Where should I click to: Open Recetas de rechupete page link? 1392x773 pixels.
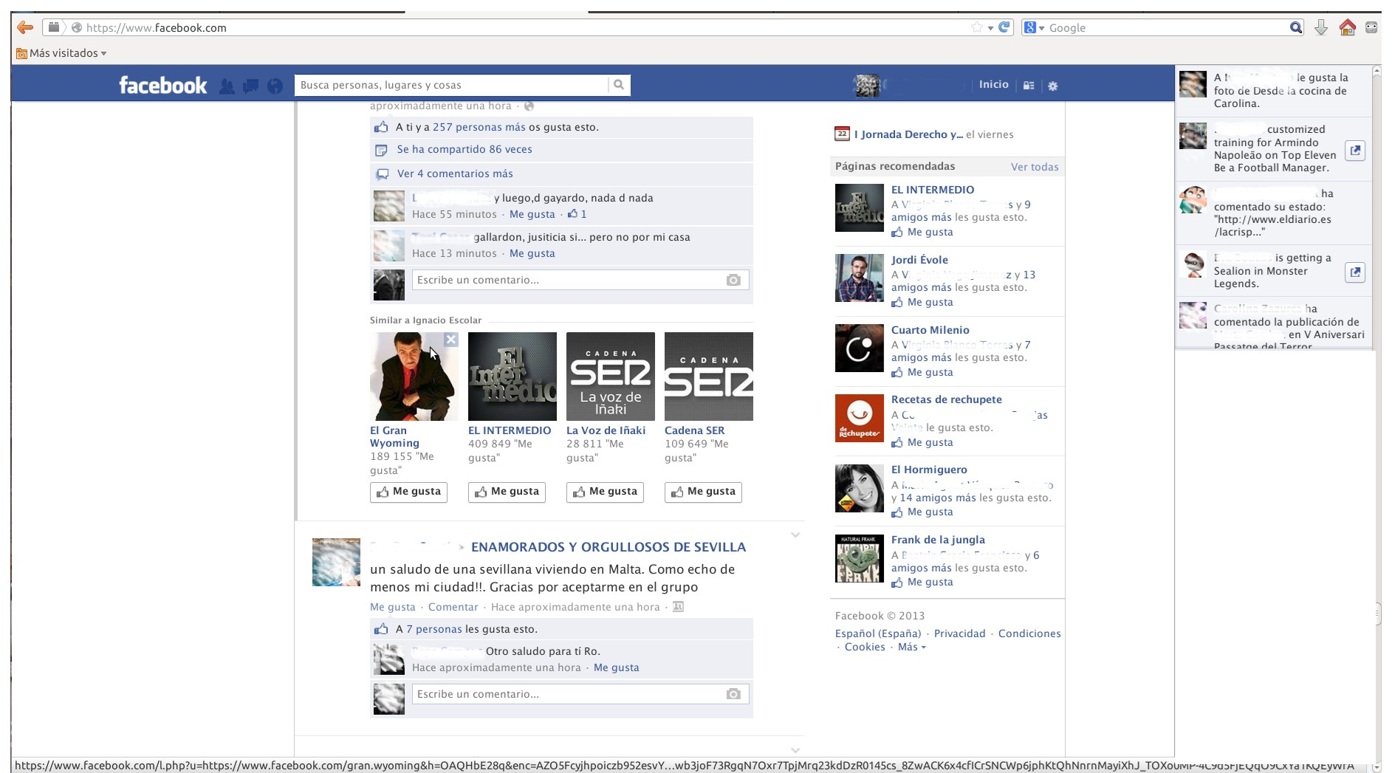(947, 399)
